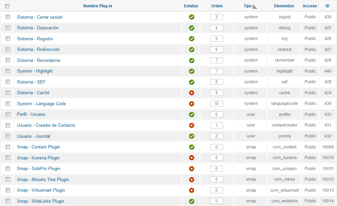Unpublish Xmap - Content Plugin status icon
This screenshot has width=337, height=206.
coord(191,147)
